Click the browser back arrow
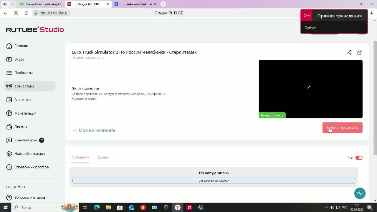 (x=5, y=13)
